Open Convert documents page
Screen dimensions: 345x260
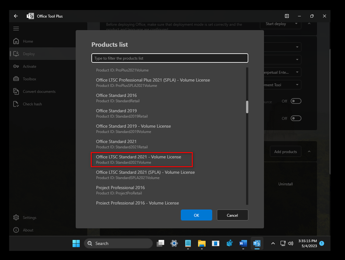tap(39, 92)
